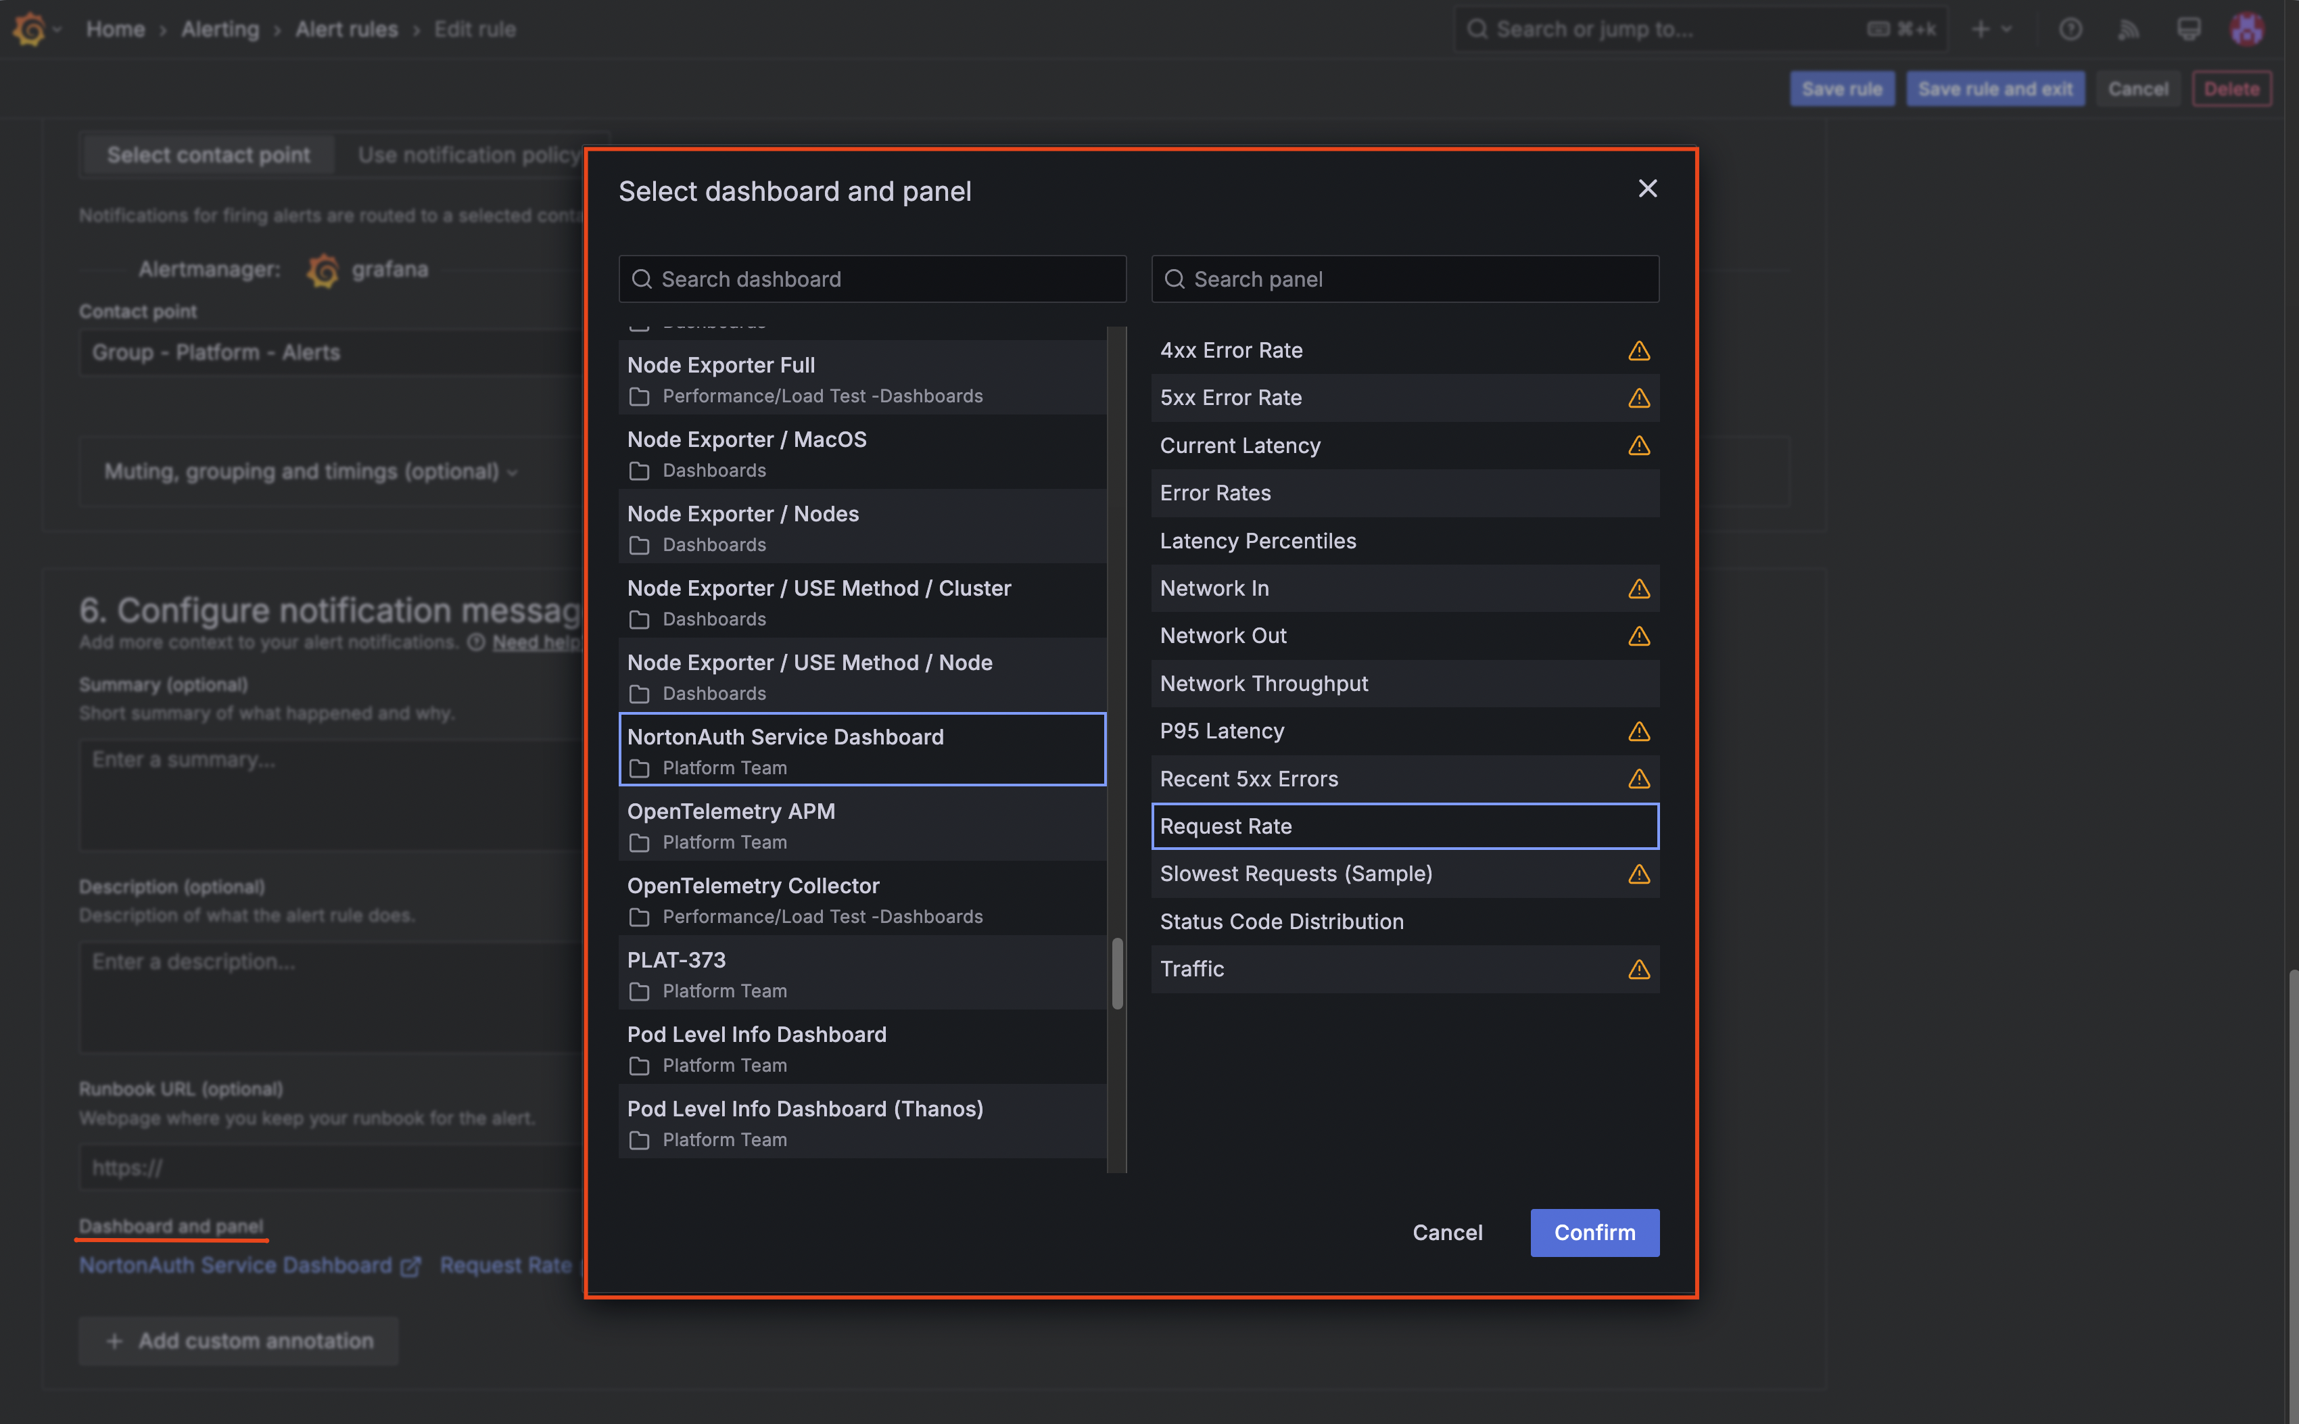Select the OpenTelemetry Collector dashboard
This screenshot has height=1424, width=2299.
click(861, 899)
